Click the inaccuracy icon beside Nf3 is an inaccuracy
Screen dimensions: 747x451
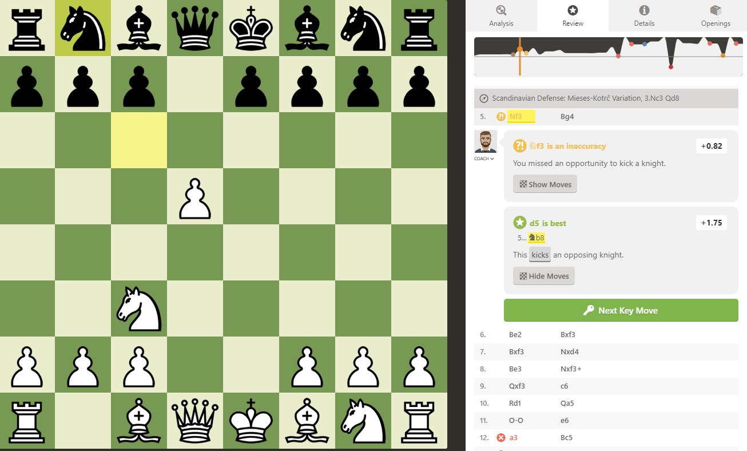pyautogui.click(x=519, y=146)
